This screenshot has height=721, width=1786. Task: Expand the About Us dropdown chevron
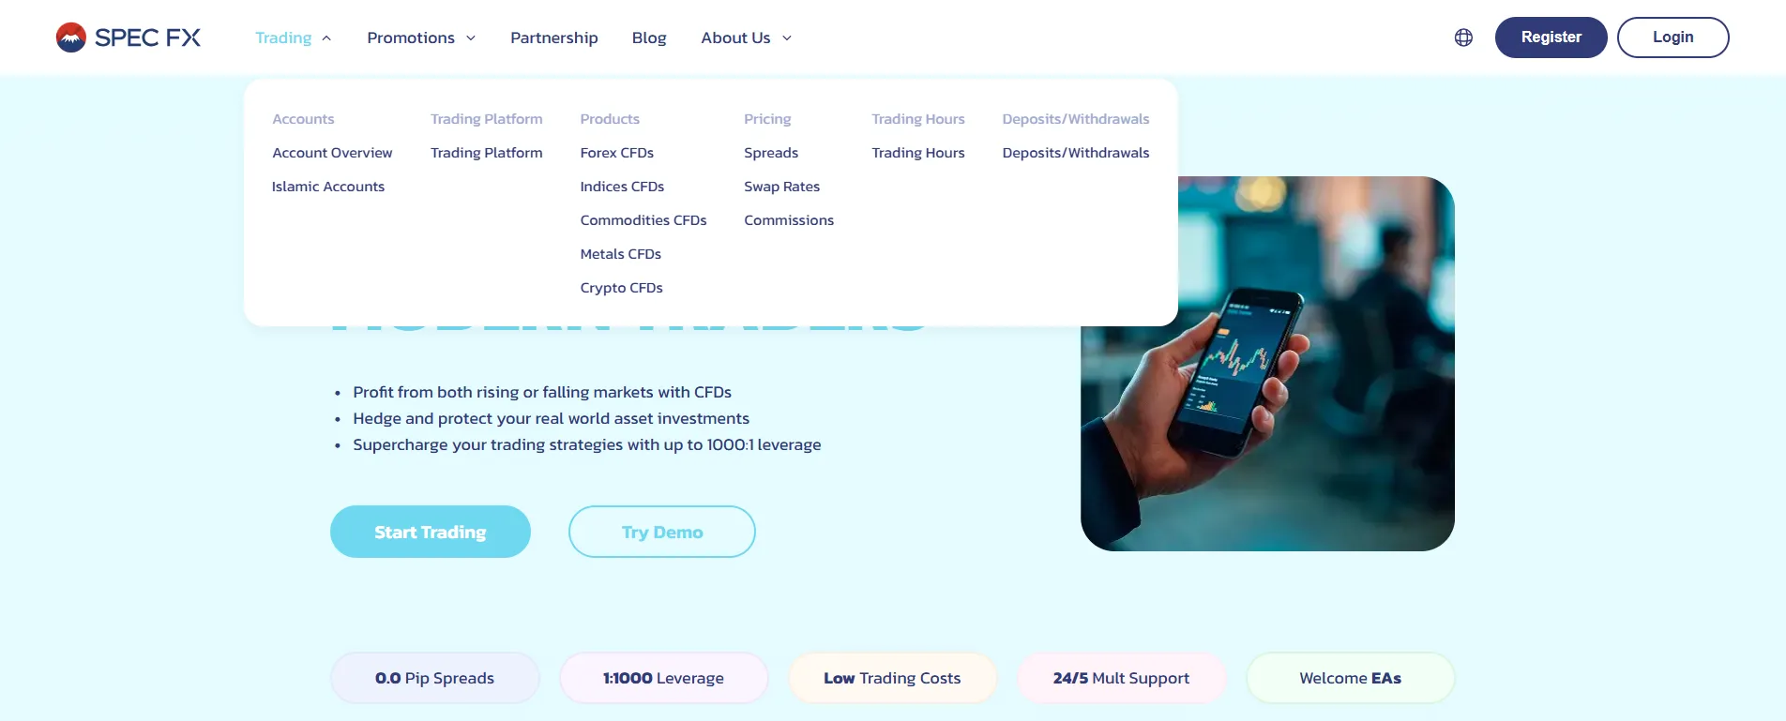(787, 38)
